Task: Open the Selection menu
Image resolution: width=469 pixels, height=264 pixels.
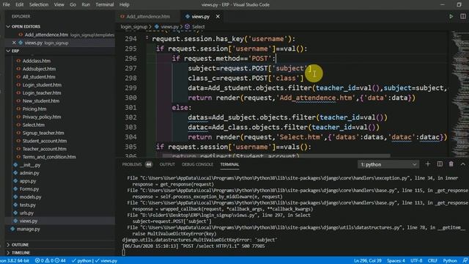Action: [x=39, y=4]
